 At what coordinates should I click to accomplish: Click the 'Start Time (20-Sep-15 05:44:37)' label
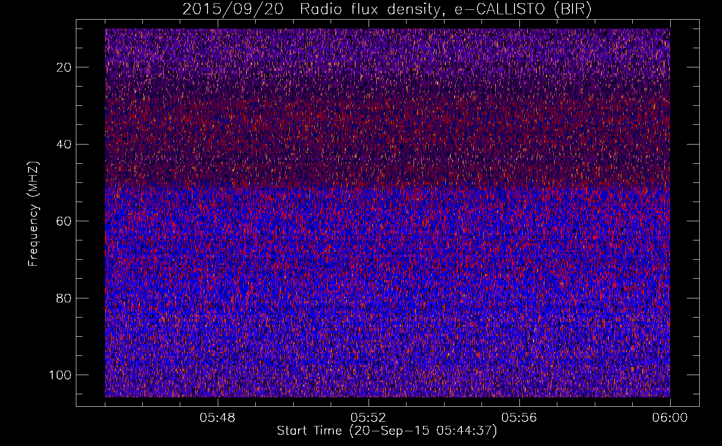coord(387,431)
